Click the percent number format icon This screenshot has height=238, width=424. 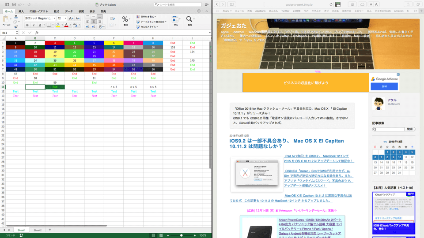pyautogui.click(x=125, y=19)
